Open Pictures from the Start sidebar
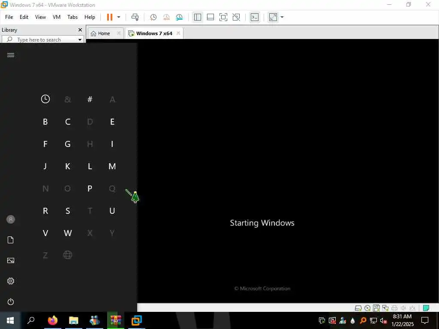Viewport: 439px width, 329px height. click(x=11, y=260)
